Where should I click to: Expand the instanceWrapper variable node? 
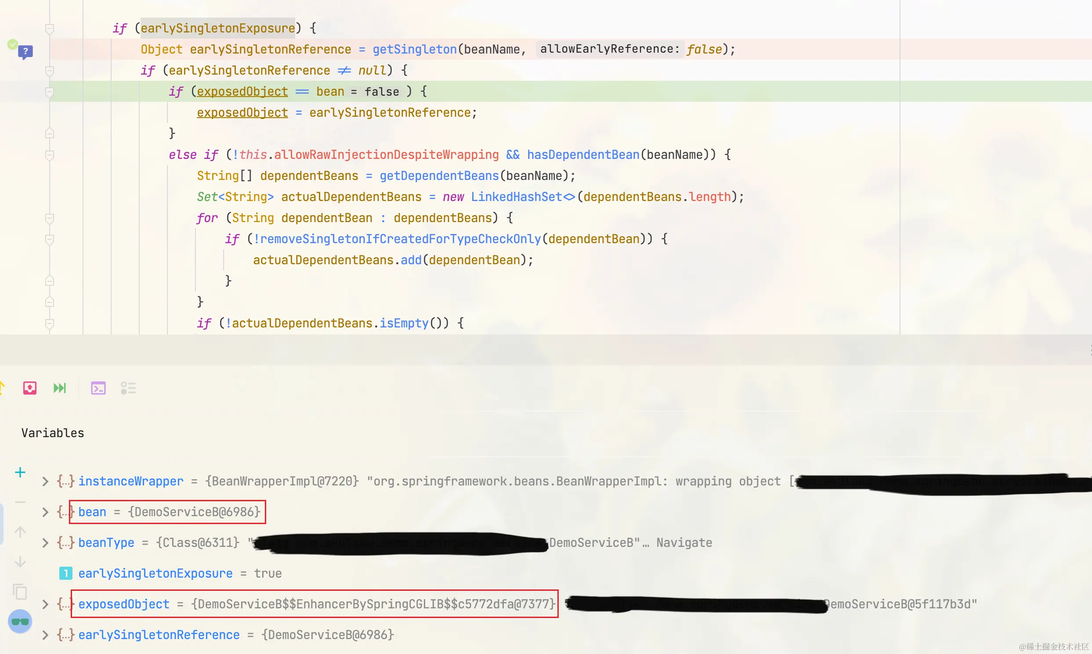(45, 481)
